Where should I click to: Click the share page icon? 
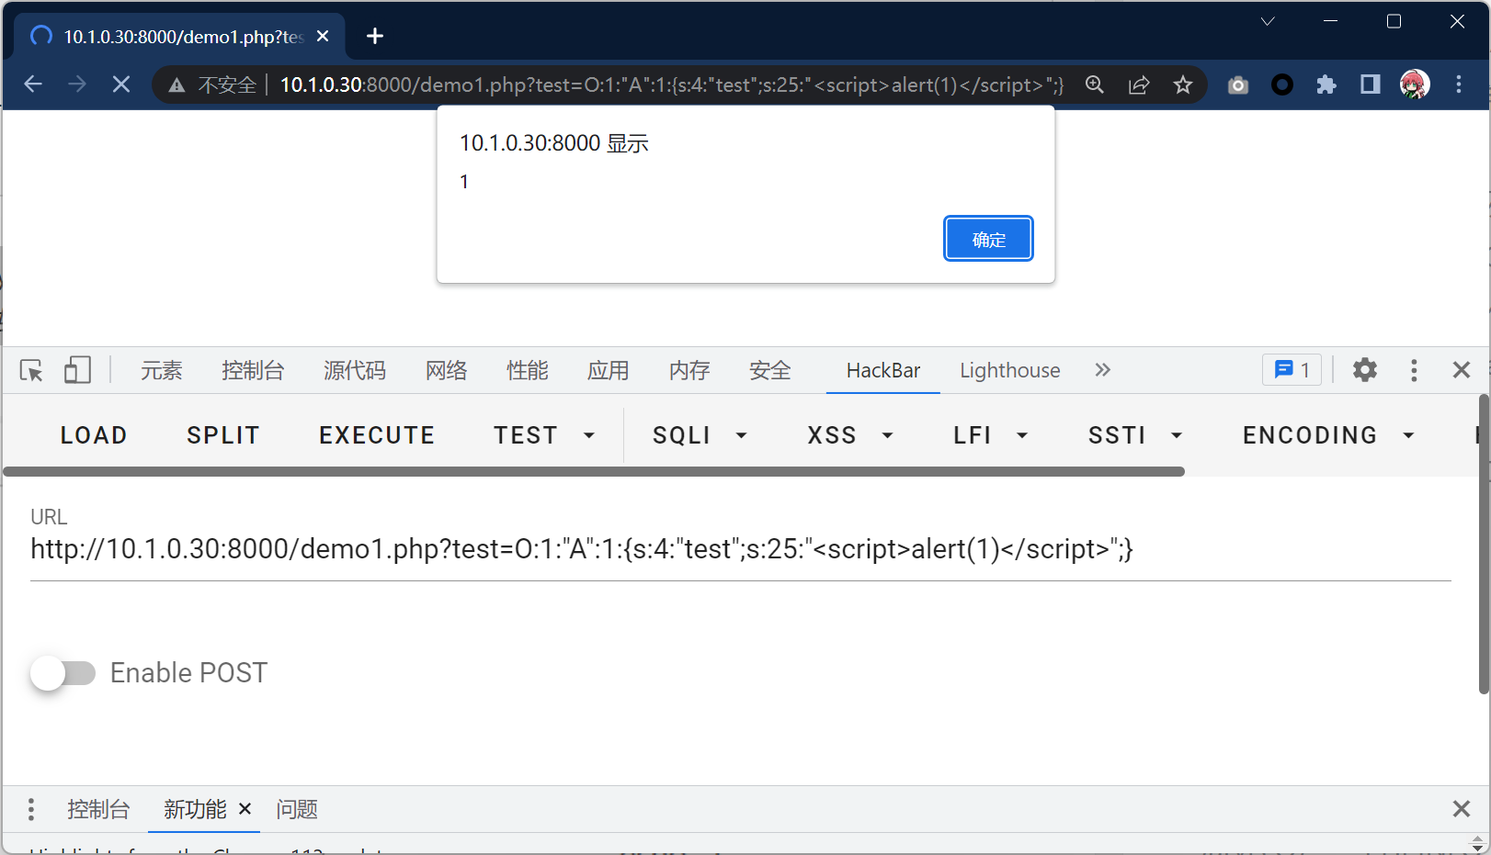1138,85
